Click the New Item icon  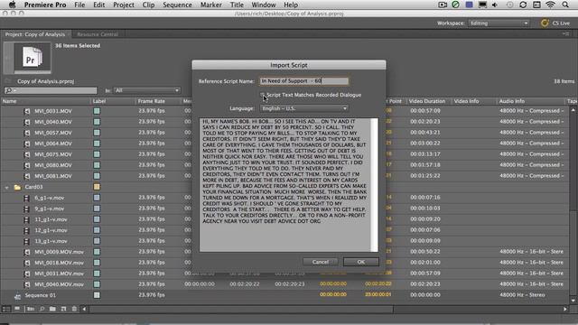coord(63,309)
